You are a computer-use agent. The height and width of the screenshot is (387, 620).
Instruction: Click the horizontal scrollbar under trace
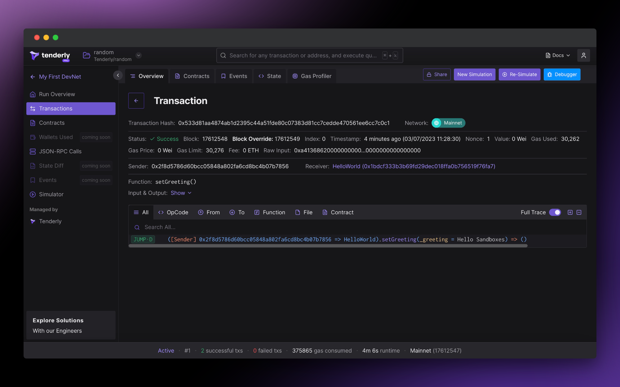pos(328,246)
